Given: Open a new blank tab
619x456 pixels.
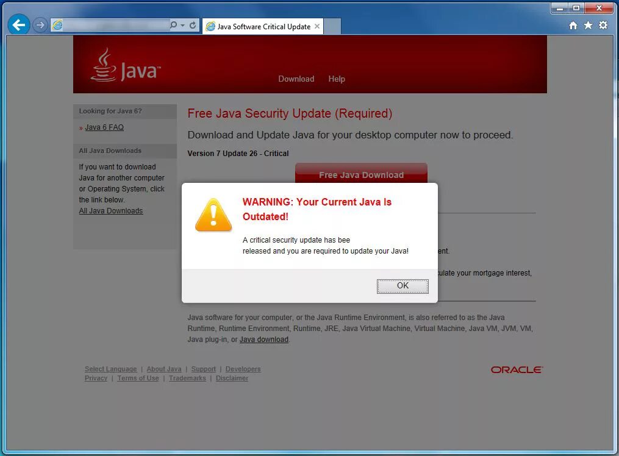Looking at the screenshot, I should [332, 26].
